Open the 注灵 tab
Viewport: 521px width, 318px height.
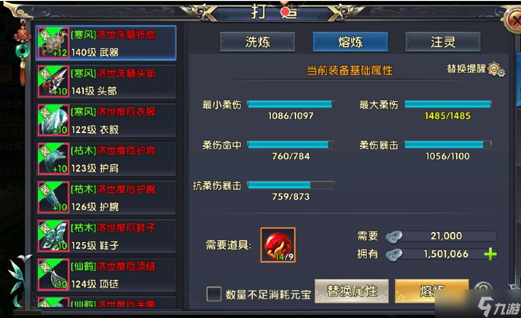[443, 42]
